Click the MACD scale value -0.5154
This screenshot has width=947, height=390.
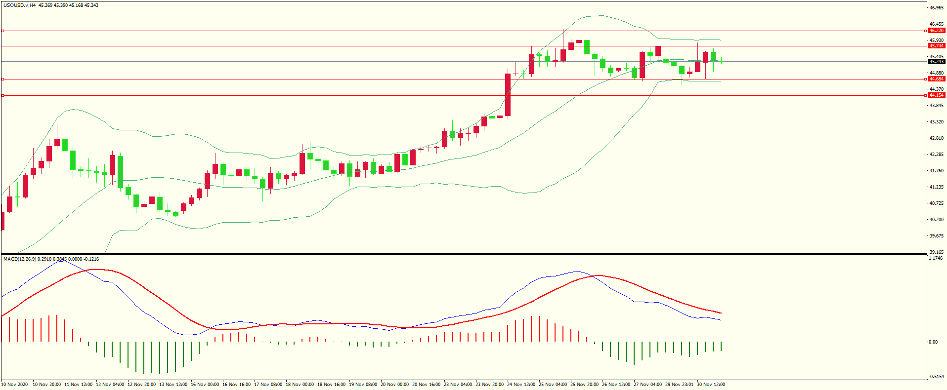[936, 377]
